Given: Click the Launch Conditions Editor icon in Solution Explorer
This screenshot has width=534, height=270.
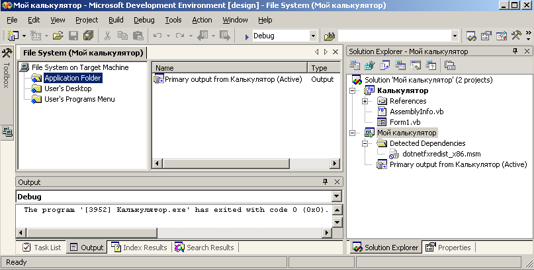Looking at the screenshot, I should click(x=431, y=65).
